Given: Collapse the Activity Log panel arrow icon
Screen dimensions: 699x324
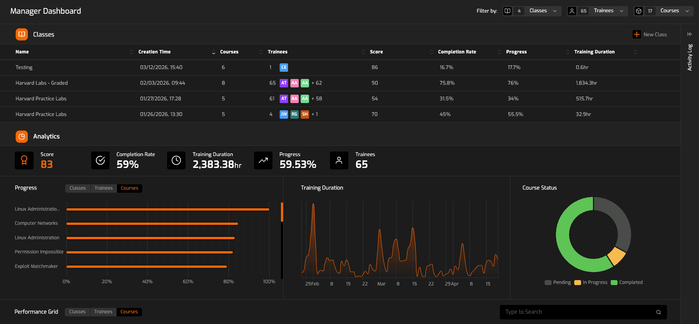Looking at the screenshot, I should (x=690, y=34).
